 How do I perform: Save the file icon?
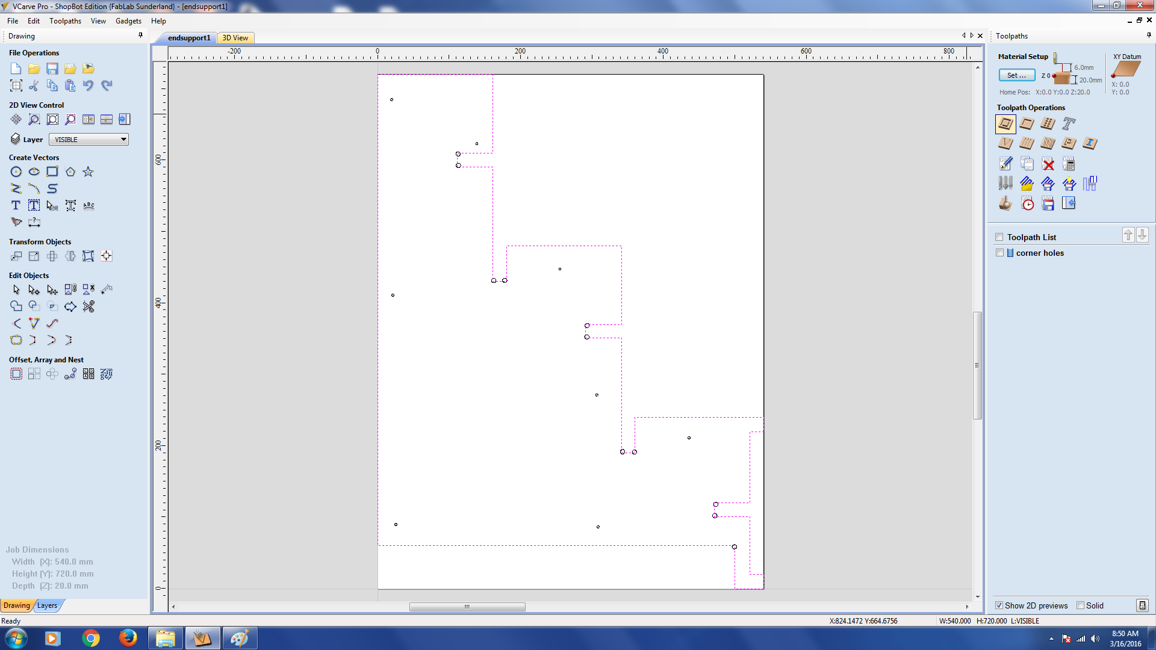point(52,69)
